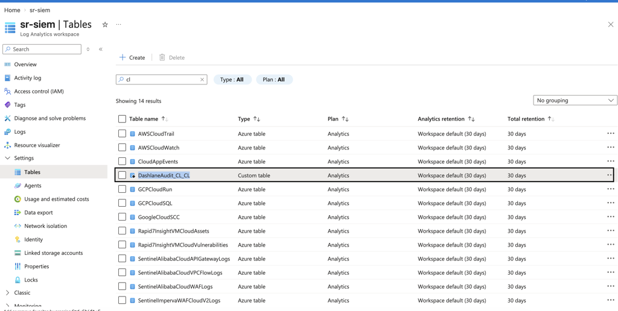Viewport: 618px width, 311px height.
Task: Click the Diagnose and solve problems icon
Action: [x=7, y=118]
